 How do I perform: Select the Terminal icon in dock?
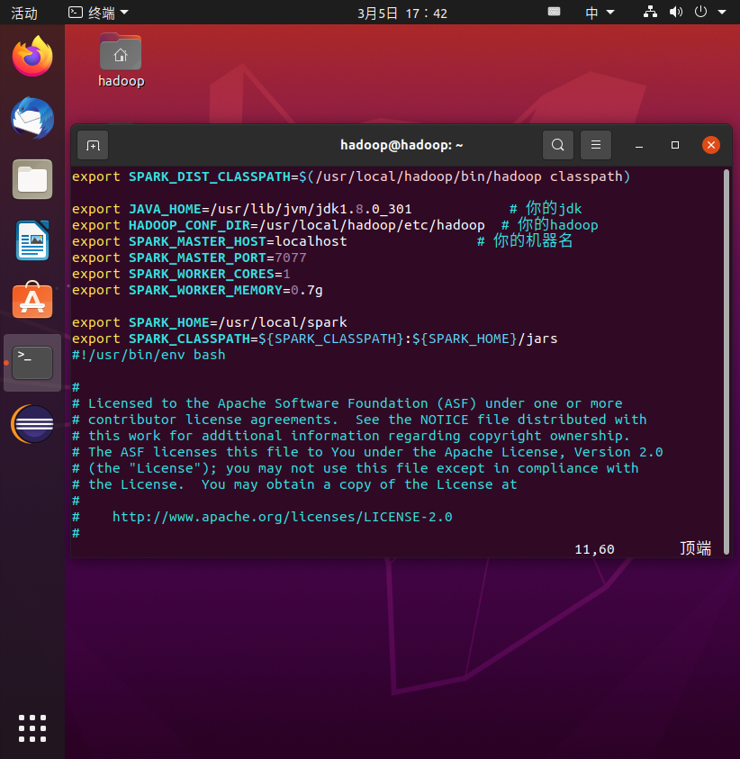point(32,363)
